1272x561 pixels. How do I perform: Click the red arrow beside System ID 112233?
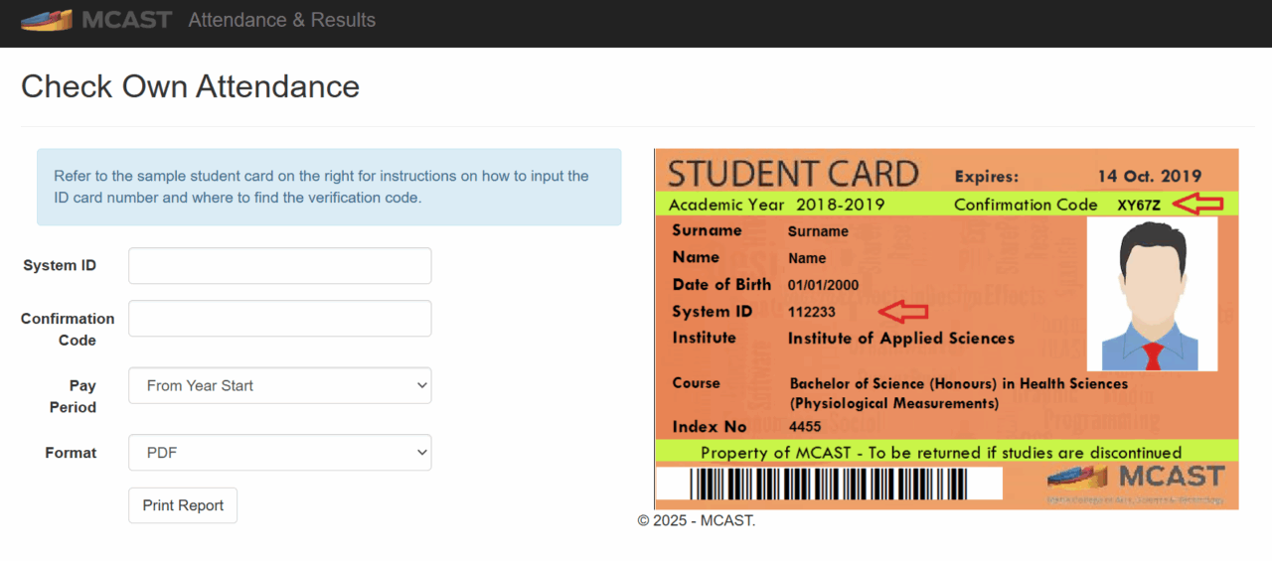(x=905, y=312)
